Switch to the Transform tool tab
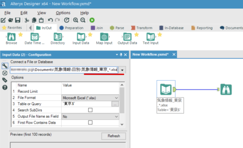The image size is (243, 148). click(x=142, y=28)
